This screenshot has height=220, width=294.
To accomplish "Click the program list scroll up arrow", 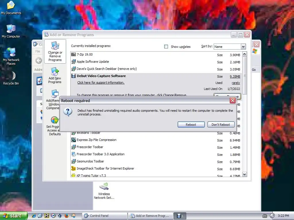I will pos(245,54).
